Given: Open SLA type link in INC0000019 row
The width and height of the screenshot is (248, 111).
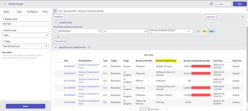Looking at the screenshot, I should [105, 73].
